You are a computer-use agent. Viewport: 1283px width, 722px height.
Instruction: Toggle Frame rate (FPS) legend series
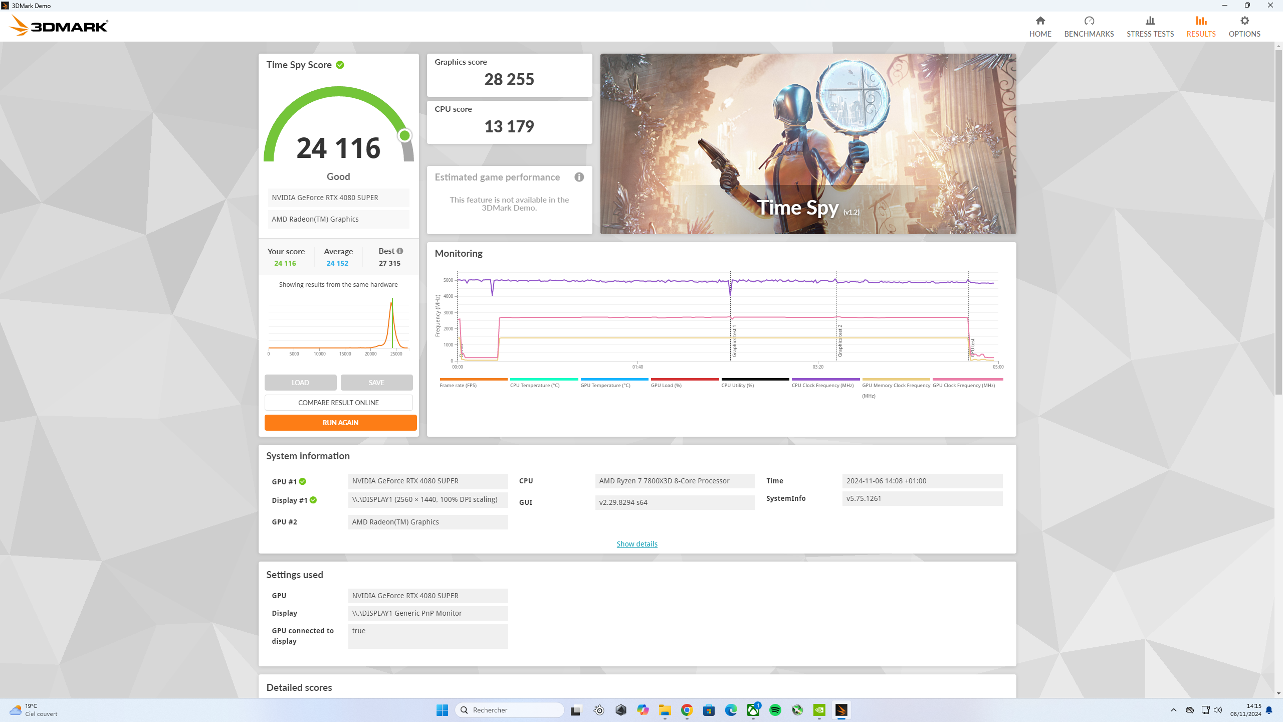[x=458, y=385]
